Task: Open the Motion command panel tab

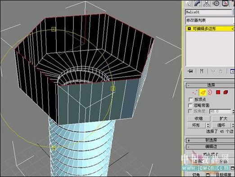Action: (216, 4)
